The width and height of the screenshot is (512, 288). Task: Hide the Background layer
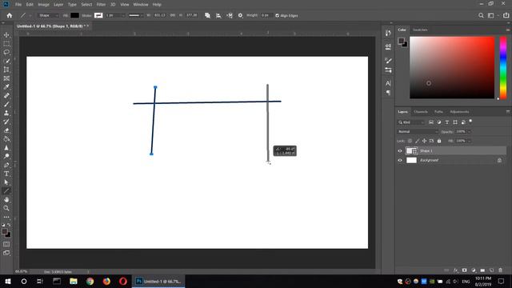(400, 160)
